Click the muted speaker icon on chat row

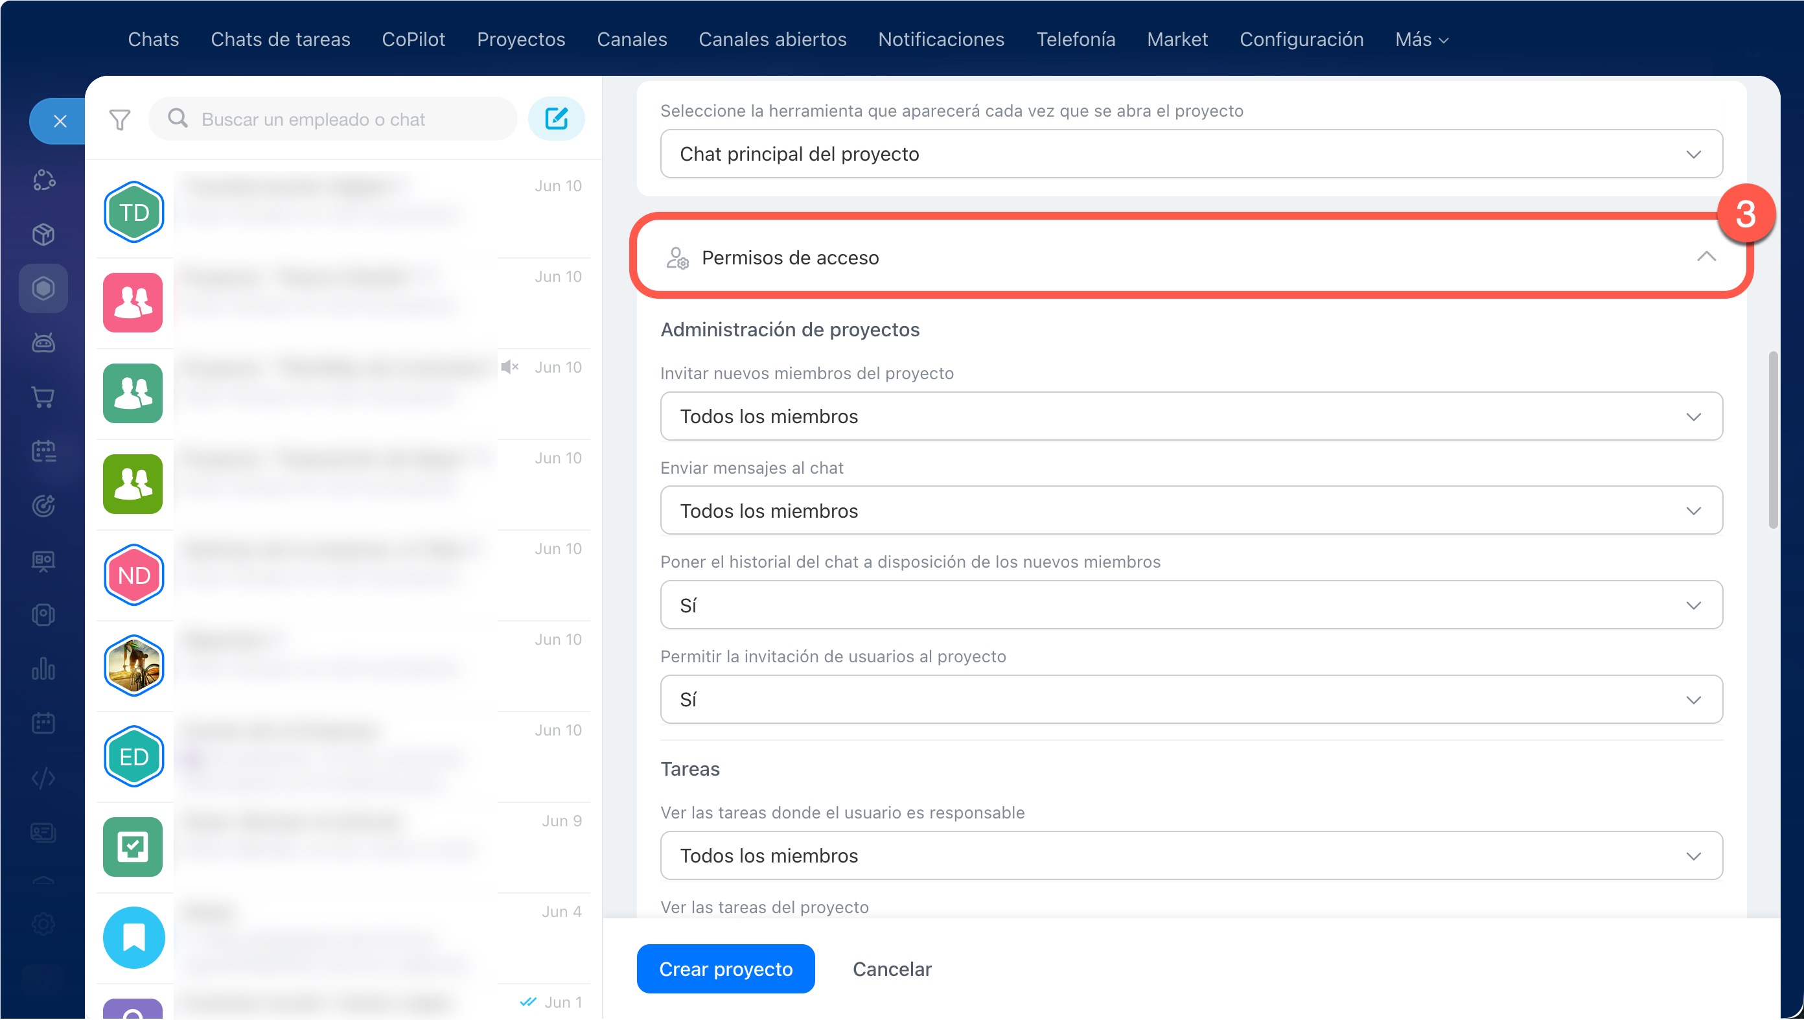click(x=510, y=366)
